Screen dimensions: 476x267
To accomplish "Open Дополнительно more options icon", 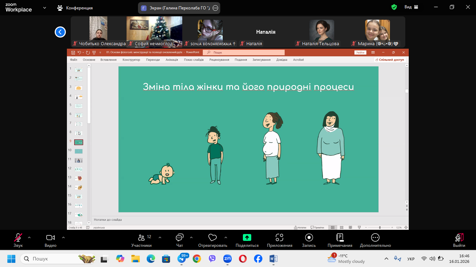I will [x=375, y=238].
